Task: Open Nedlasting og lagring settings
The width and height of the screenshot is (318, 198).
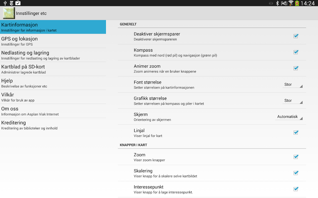Action: coord(53,55)
